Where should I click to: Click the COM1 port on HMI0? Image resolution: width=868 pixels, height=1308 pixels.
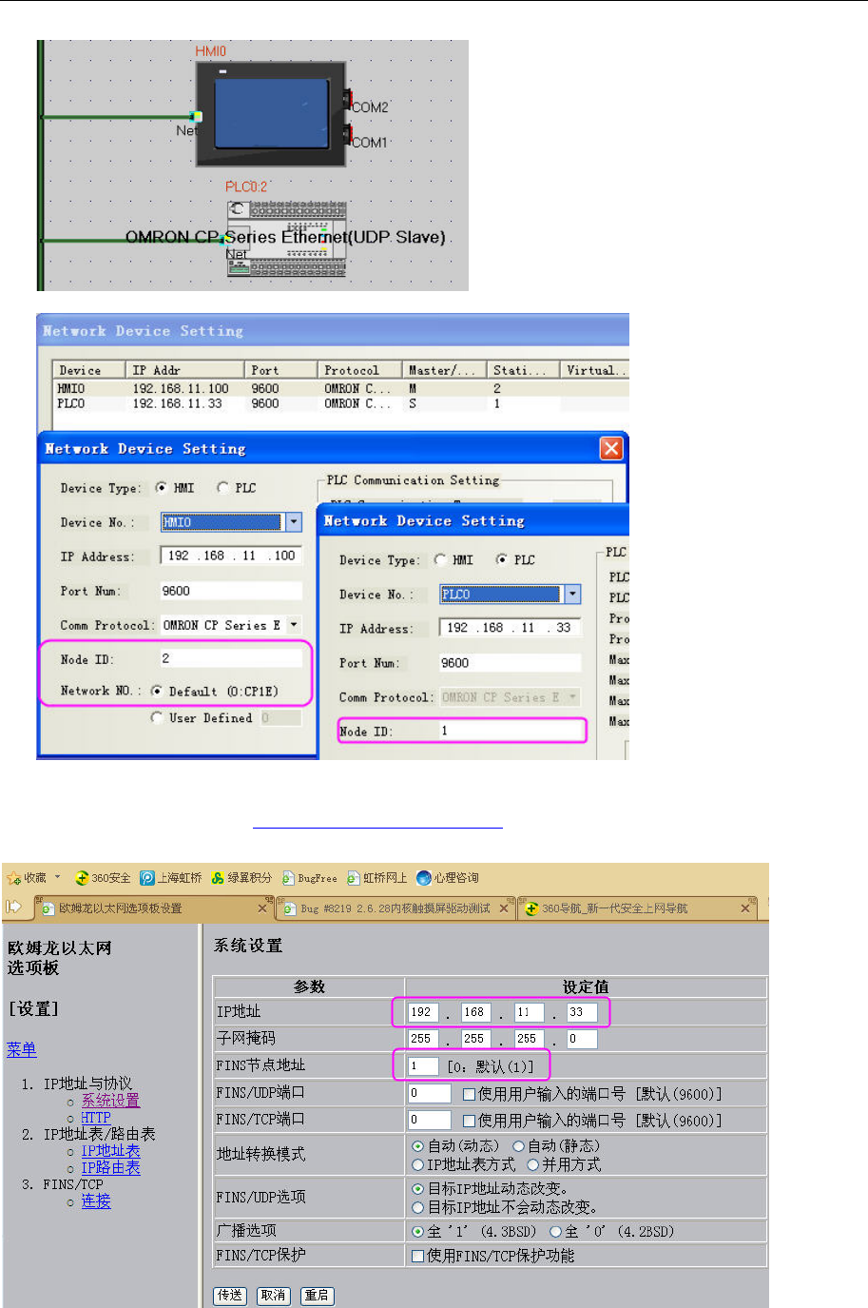click(348, 134)
